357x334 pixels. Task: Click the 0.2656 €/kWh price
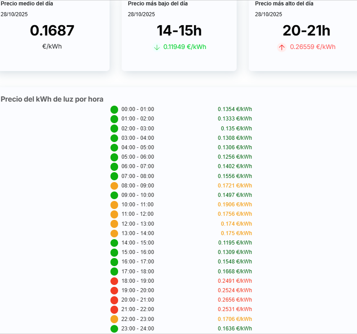coord(235,300)
